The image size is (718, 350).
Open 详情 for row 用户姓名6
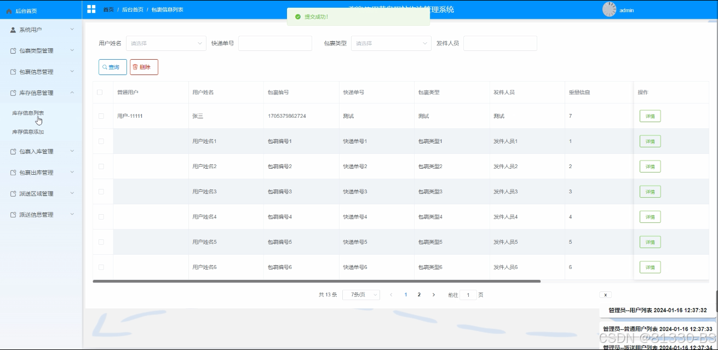point(650,267)
